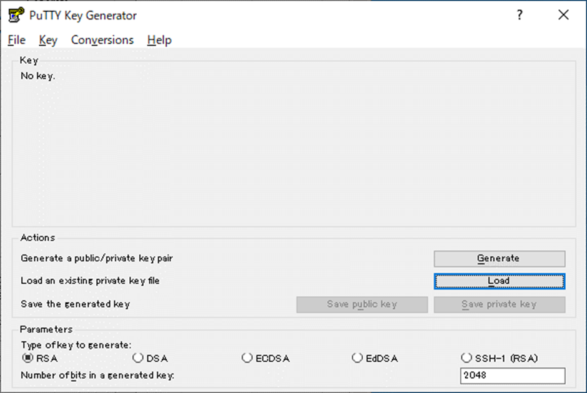Close the PuTTY Key Generator window

point(563,15)
